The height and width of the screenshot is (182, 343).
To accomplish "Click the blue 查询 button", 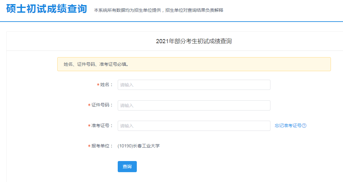I will click(127, 166).
